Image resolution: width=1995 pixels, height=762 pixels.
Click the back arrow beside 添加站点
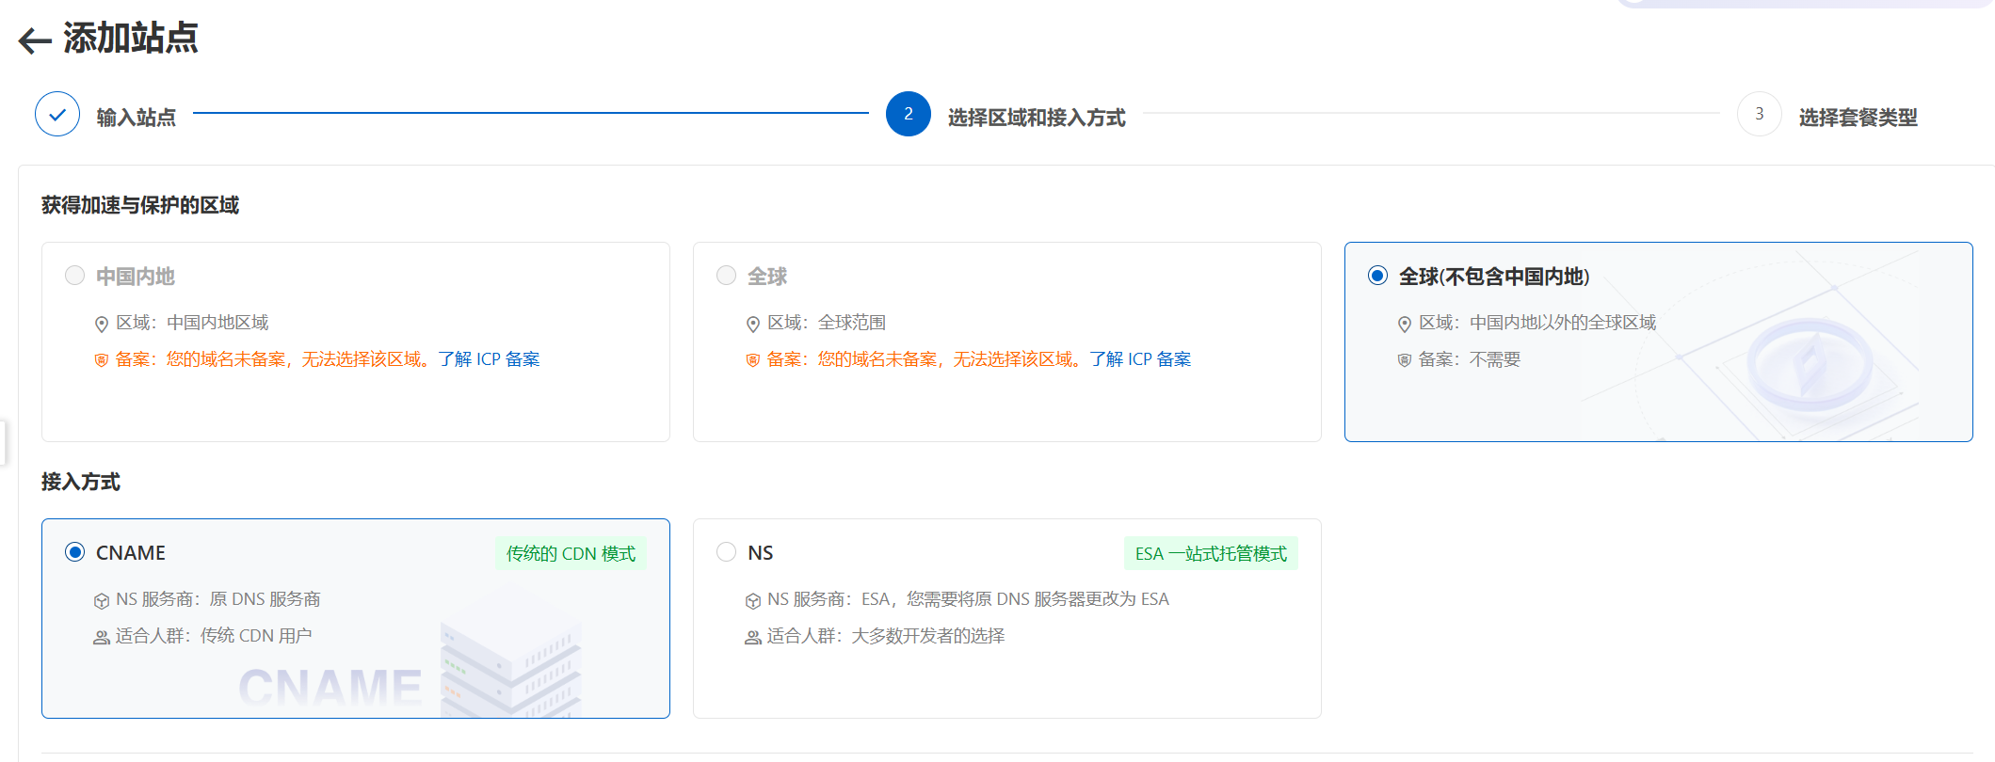(x=35, y=40)
